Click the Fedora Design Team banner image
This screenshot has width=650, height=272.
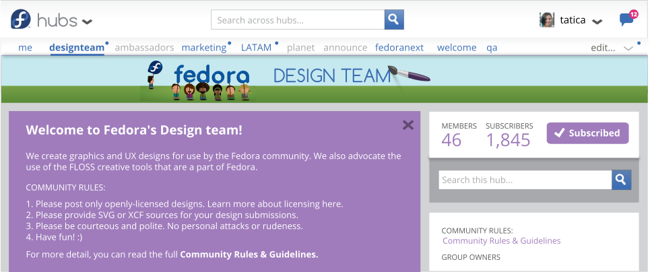[x=324, y=79]
